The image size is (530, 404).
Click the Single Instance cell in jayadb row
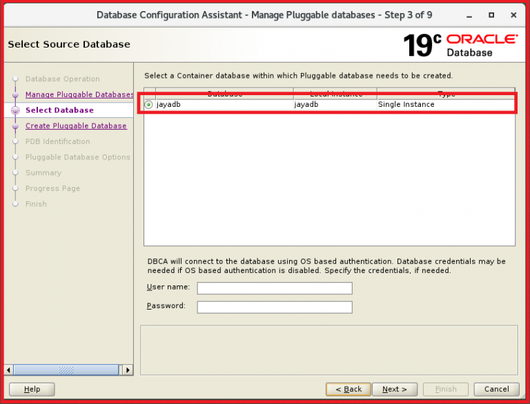(406, 105)
